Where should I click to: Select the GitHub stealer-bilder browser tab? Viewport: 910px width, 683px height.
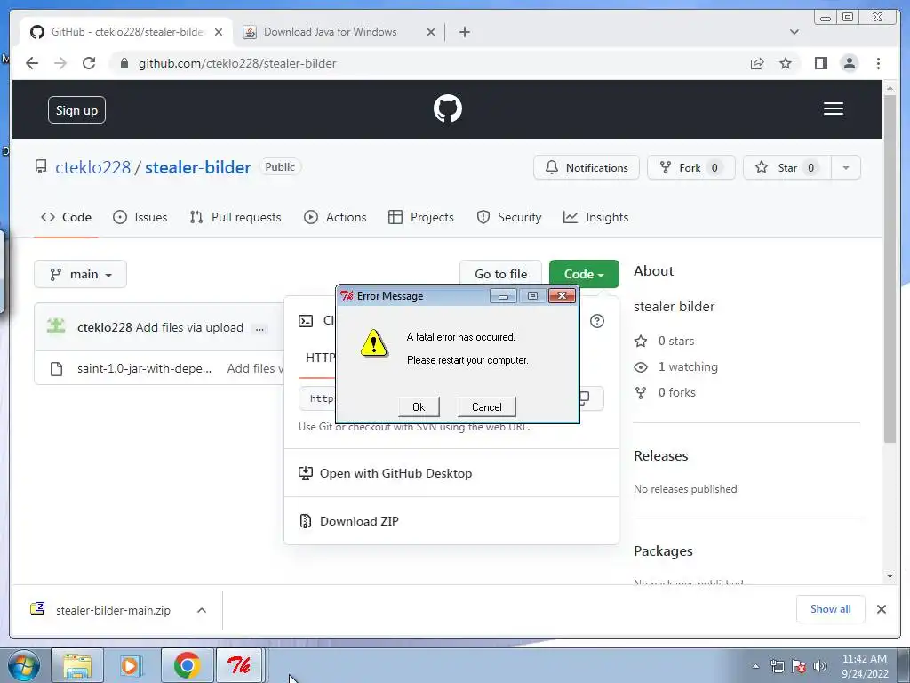pos(126,32)
